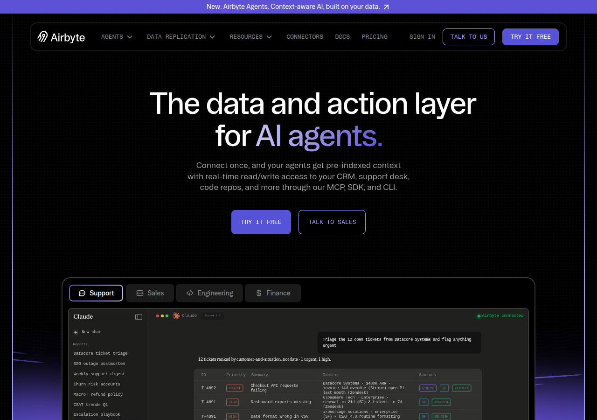
Task: Toggle the Claude sidebar panel icon
Action: [x=139, y=317]
